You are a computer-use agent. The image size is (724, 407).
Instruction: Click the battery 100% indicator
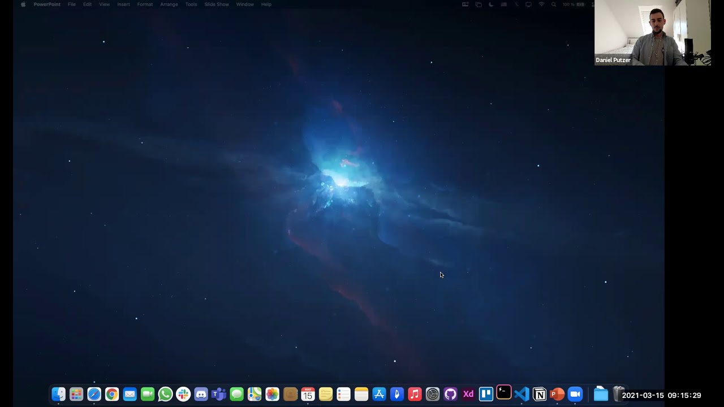(x=573, y=5)
